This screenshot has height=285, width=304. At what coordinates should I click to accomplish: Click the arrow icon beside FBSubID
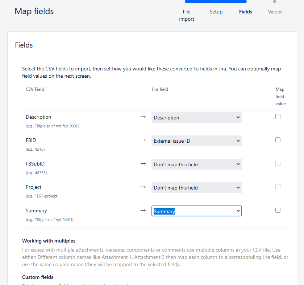pyautogui.click(x=143, y=164)
